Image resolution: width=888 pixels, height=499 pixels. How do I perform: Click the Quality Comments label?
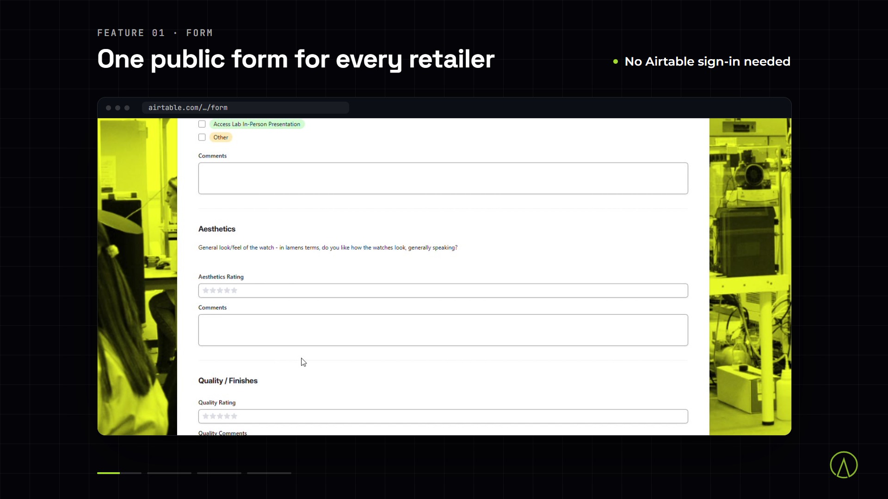point(222,432)
